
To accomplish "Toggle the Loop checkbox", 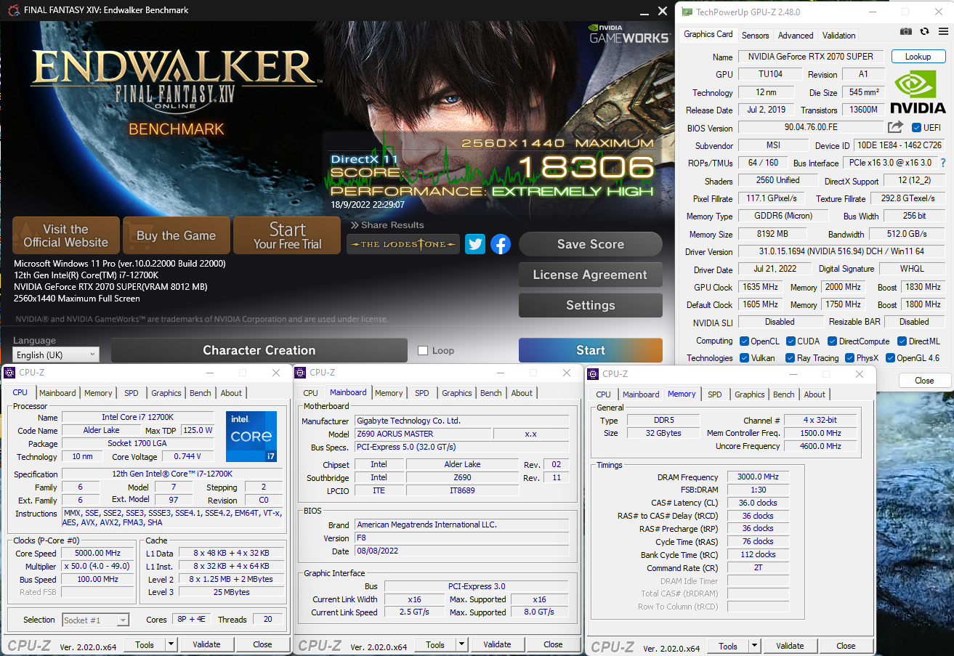I will [x=423, y=350].
